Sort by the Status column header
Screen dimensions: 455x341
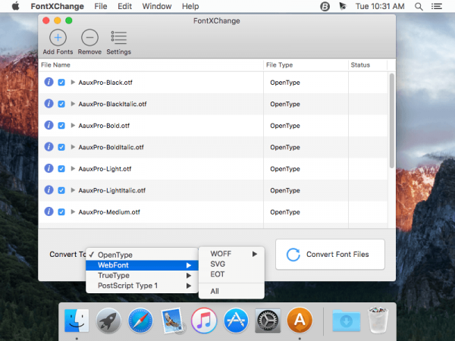click(368, 65)
